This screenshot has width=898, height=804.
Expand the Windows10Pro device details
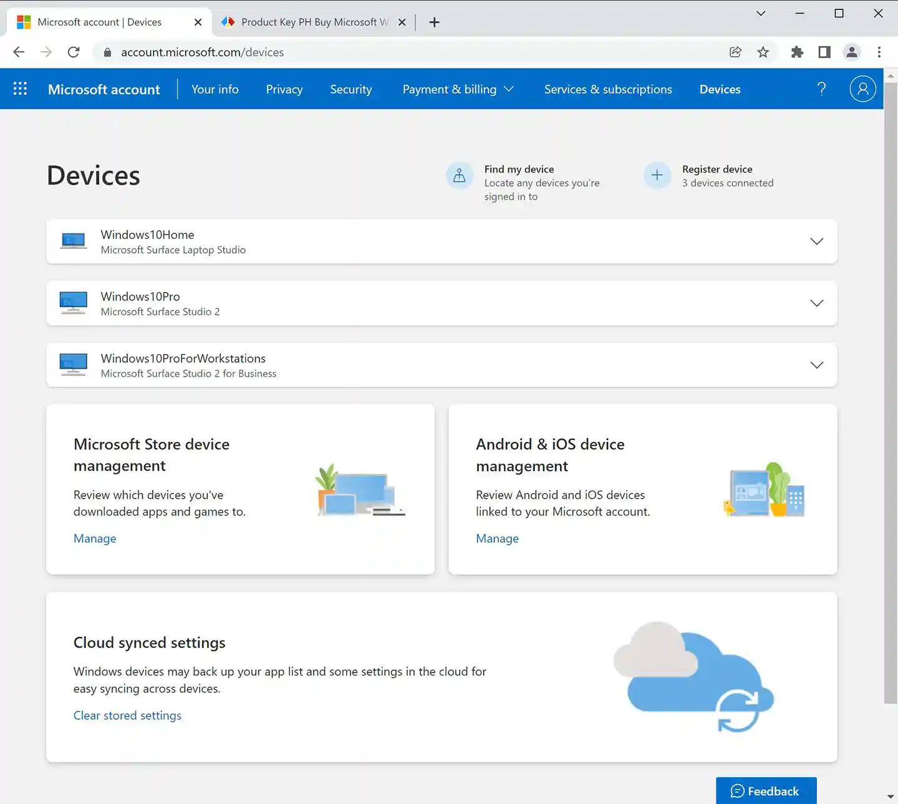(x=816, y=303)
